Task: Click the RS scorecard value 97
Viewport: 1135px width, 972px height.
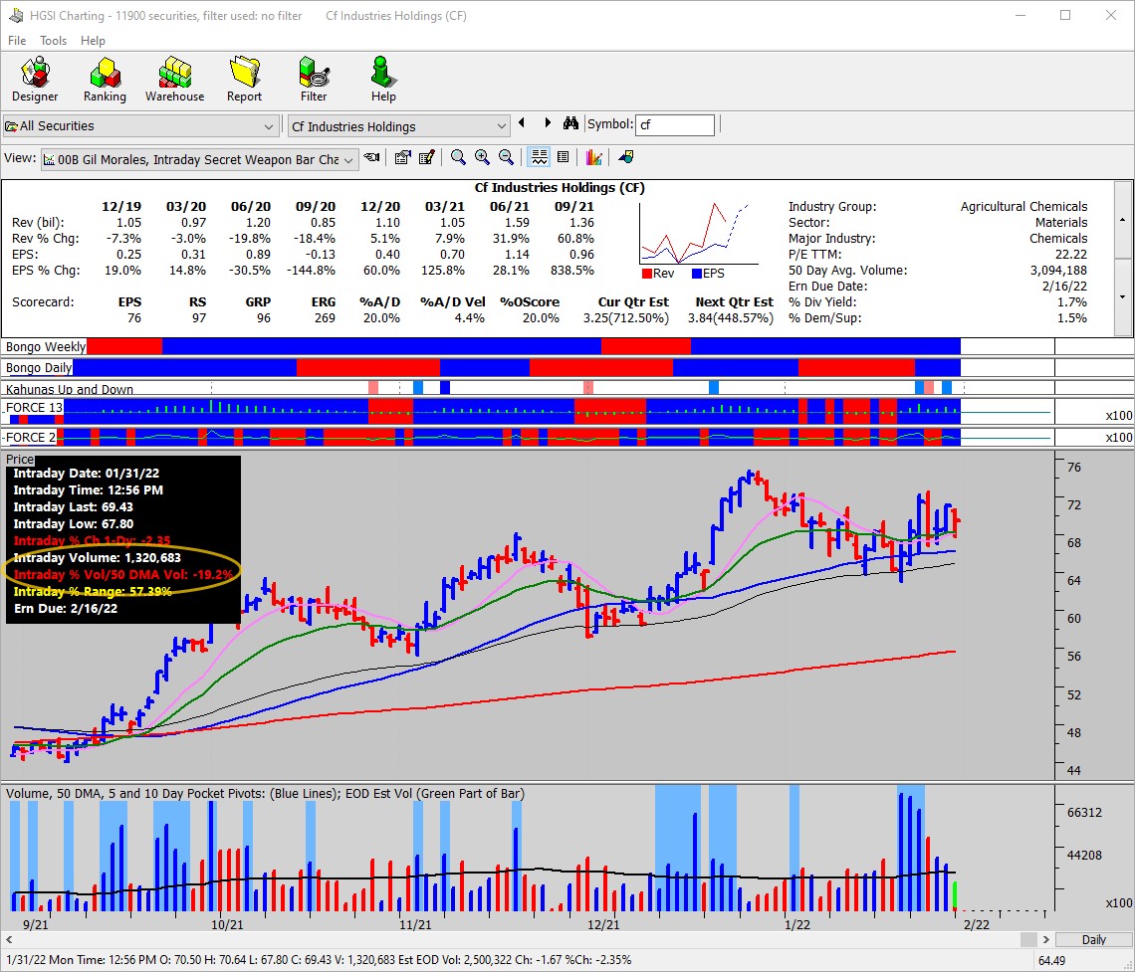Action: pyautogui.click(x=198, y=318)
